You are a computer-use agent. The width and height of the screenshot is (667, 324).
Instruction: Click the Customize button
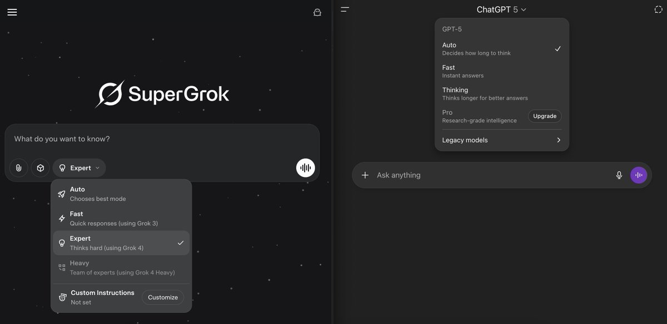coord(163,297)
